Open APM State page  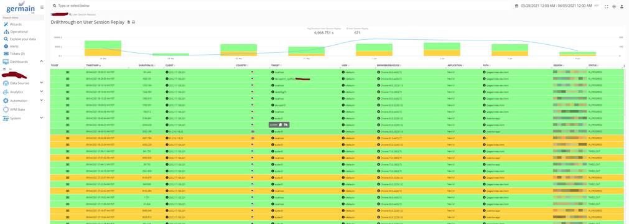[15, 109]
